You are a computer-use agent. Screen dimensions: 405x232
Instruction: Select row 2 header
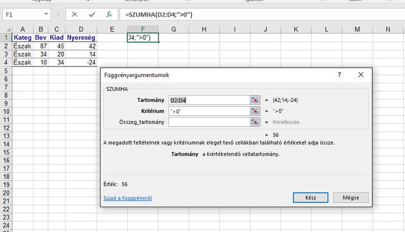pyautogui.click(x=6, y=46)
